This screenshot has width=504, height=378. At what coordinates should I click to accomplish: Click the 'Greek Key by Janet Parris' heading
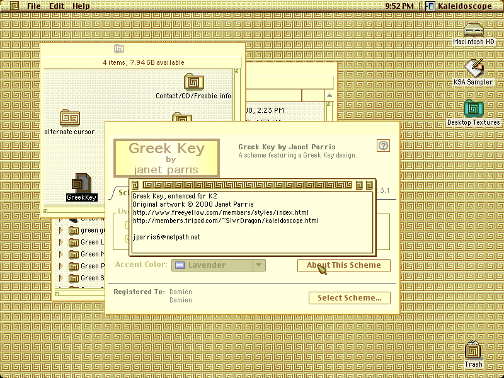(287, 147)
